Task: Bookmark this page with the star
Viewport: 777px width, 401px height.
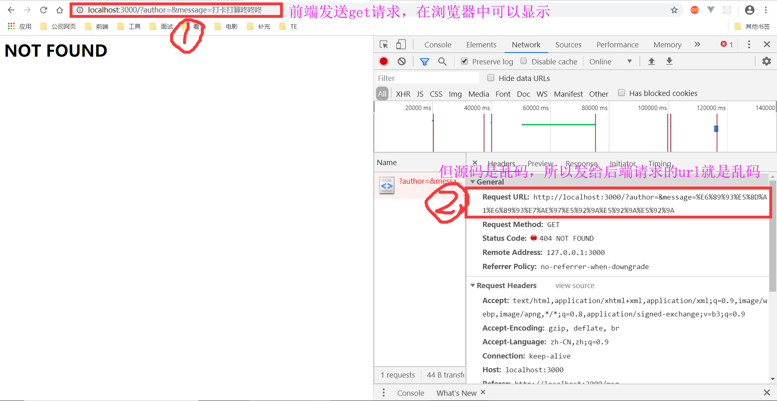Action: 674,10
